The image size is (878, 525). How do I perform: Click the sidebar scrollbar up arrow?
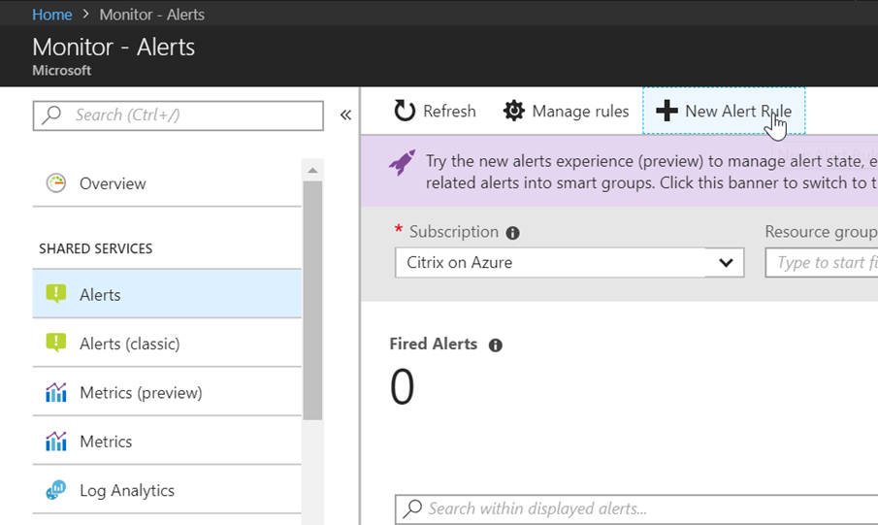point(312,171)
